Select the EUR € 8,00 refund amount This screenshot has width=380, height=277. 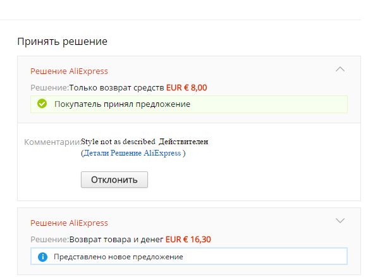coord(187,87)
